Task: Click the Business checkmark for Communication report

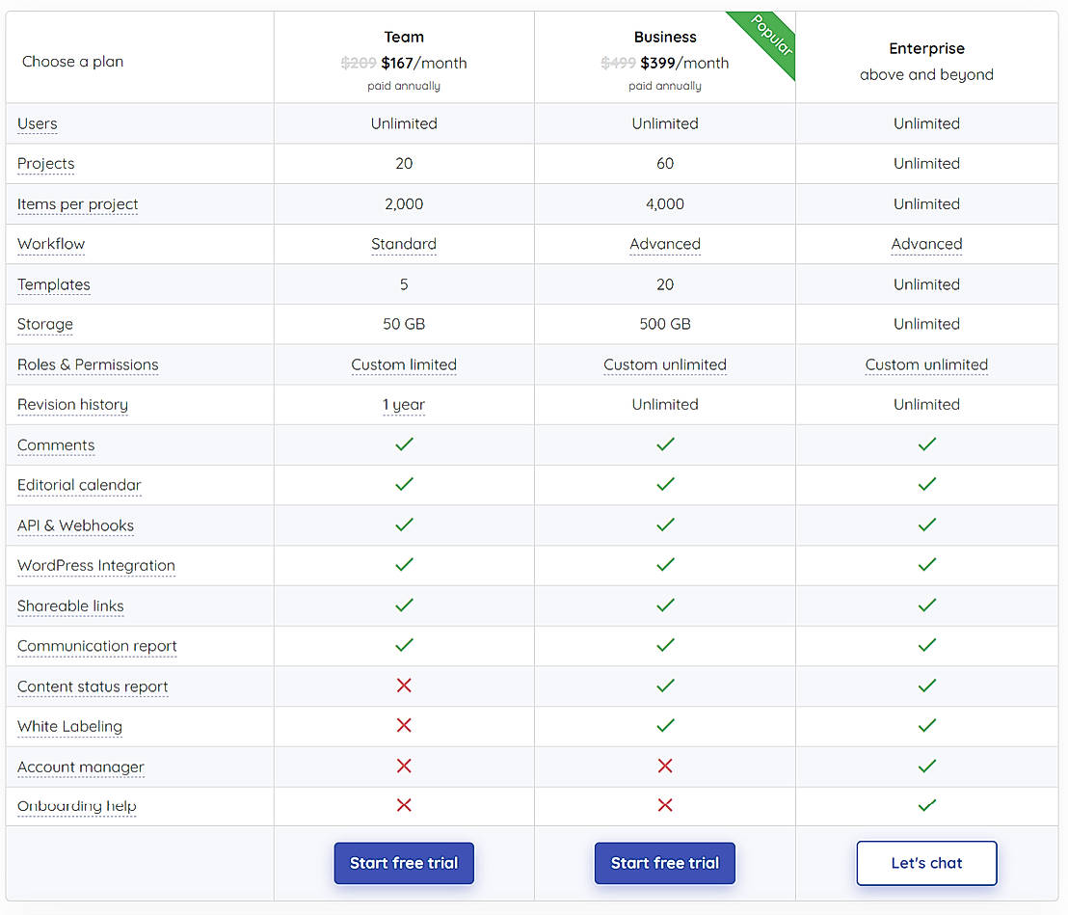Action: click(x=665, y=644)
